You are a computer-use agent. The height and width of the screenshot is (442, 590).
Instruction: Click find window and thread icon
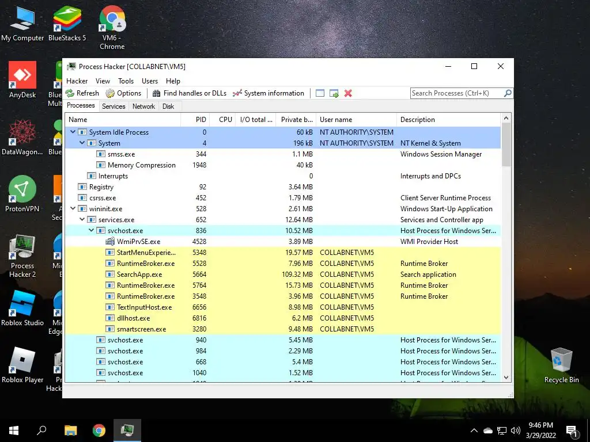coord(334,93)
